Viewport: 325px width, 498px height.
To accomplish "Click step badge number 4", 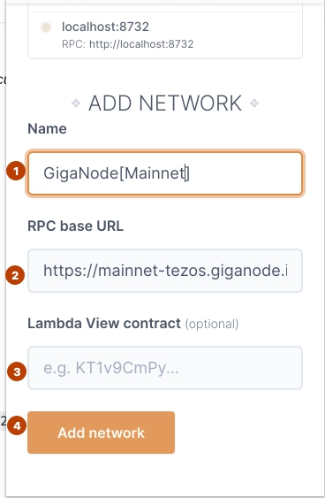I will click(17, 425).
